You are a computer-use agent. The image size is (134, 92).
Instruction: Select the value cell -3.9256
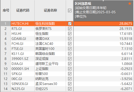coord(103,79)
